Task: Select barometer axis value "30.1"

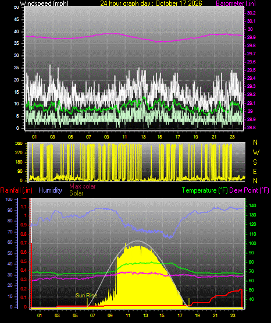Action: pos(251,21)
